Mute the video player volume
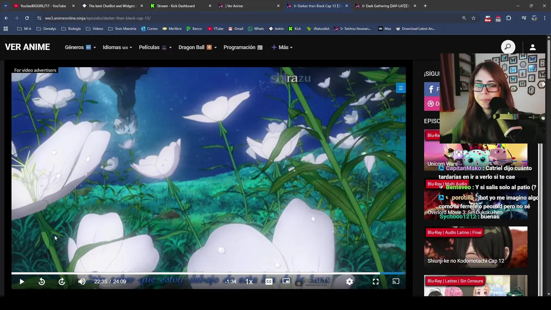551x310 pixels. click(82, 282)
